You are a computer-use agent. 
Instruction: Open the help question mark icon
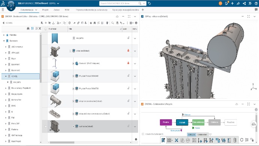[x=256, y=3]
